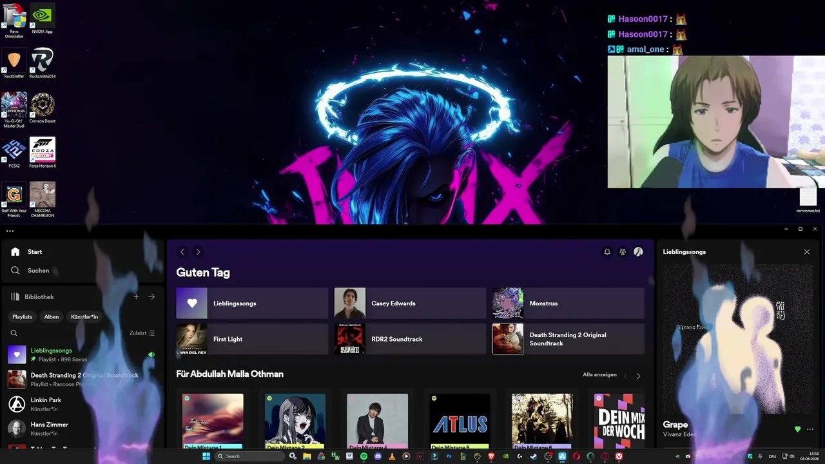The height and width of the screenshot is (464, 825).
Task: Filter library by Playlists
Action: coord(22,317)
